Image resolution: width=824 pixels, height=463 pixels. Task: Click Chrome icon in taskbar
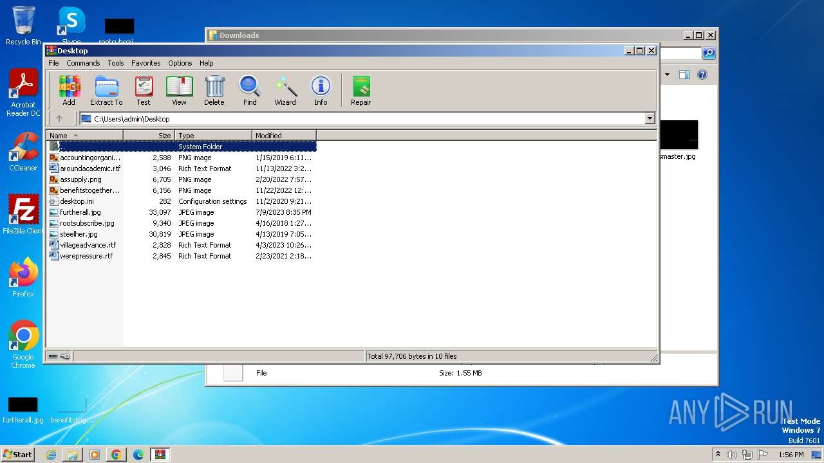[x=117, y=455]
